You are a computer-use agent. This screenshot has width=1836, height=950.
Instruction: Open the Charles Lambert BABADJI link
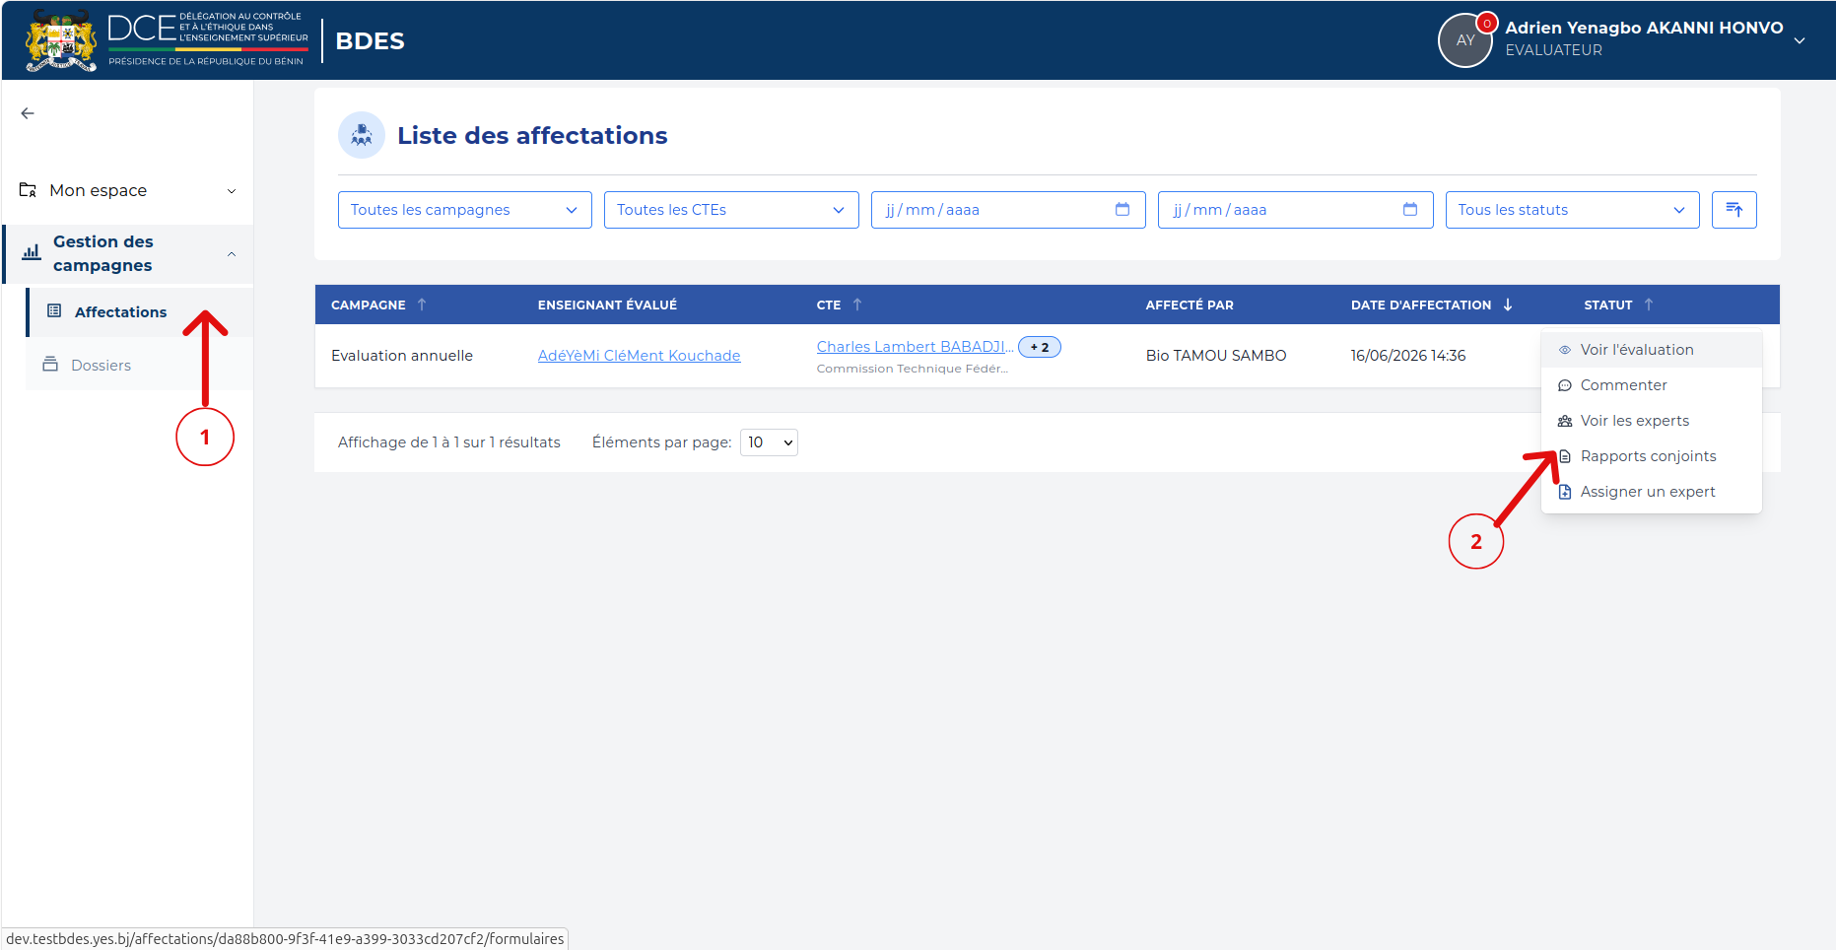pyautogui.click(x=915, y=347)
